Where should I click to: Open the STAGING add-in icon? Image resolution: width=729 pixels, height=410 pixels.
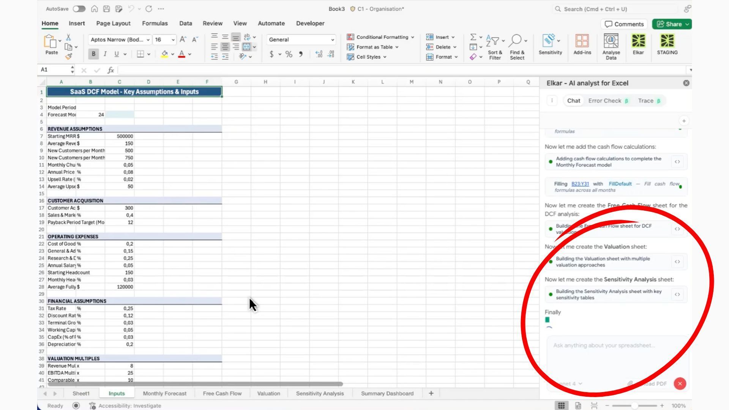pyautogui.click(x=667, y=44)
